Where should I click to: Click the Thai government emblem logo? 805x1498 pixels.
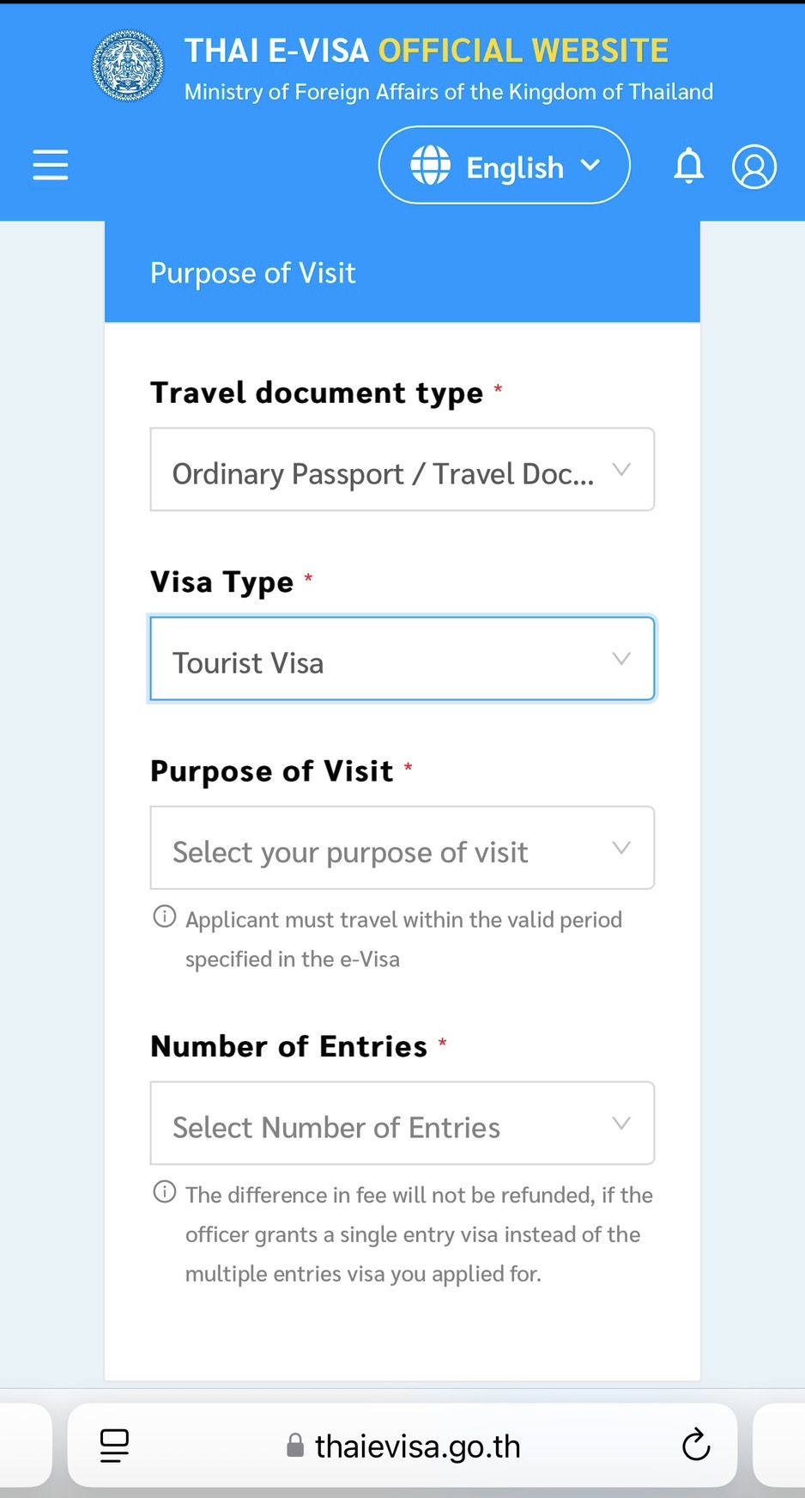pyautogui.click(x=129, y=66)
